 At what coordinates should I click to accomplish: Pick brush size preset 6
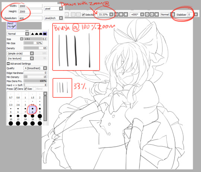pos(18,110)
